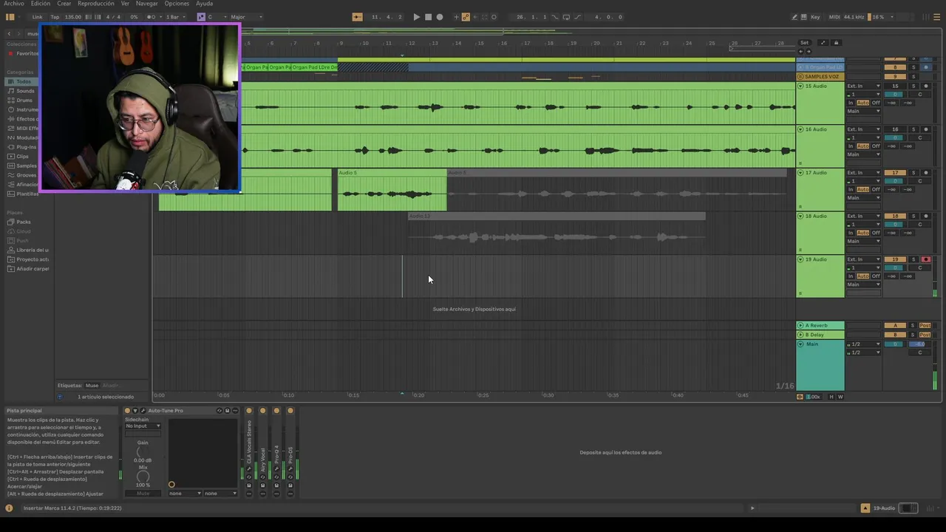Select Sounds in browser categories

25,91
